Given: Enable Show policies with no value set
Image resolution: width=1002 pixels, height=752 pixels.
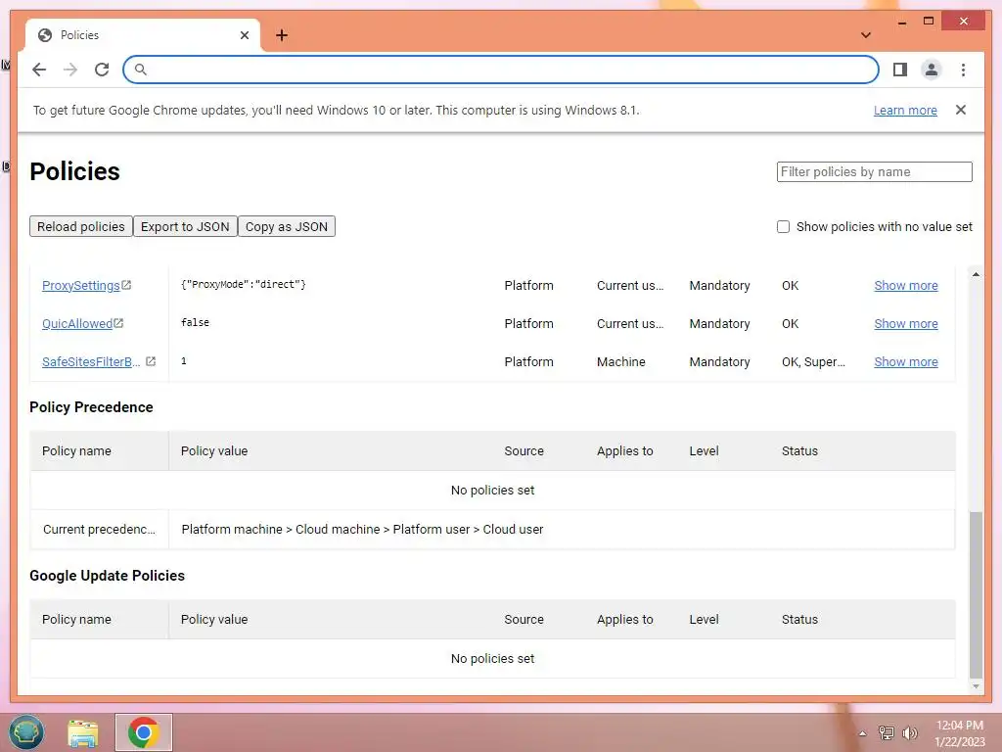Looking at the screenshot, I should pyautogui.click(x=783, y=226).
